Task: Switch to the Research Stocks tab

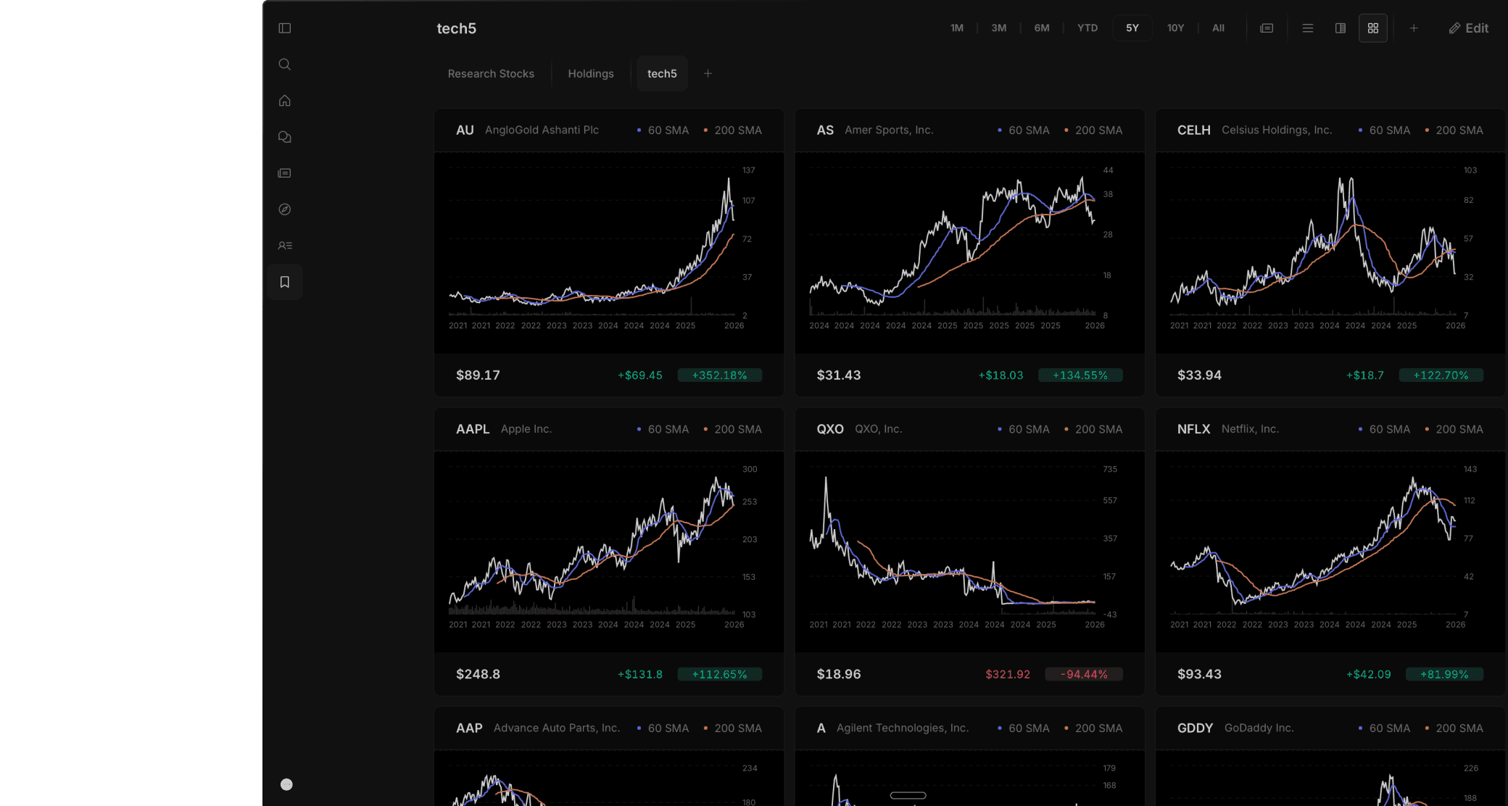Action: 491,74
